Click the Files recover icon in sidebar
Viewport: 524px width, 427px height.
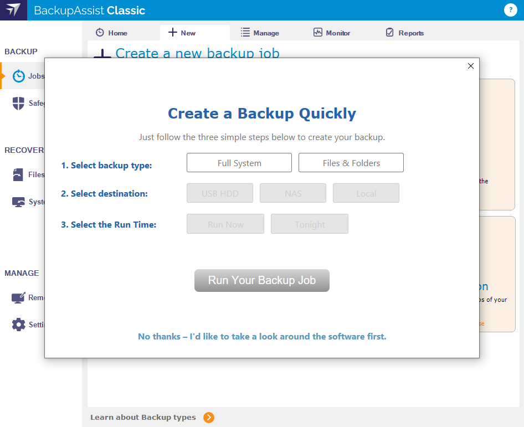tap(18, 174)
